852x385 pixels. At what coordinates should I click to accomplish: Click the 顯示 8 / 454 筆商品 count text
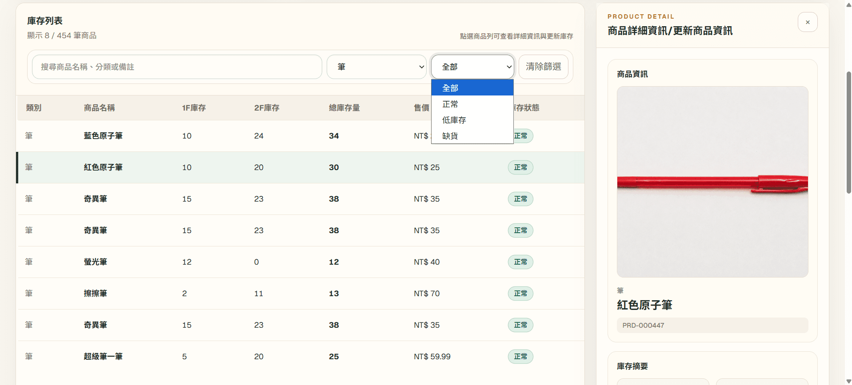(62, 36)
